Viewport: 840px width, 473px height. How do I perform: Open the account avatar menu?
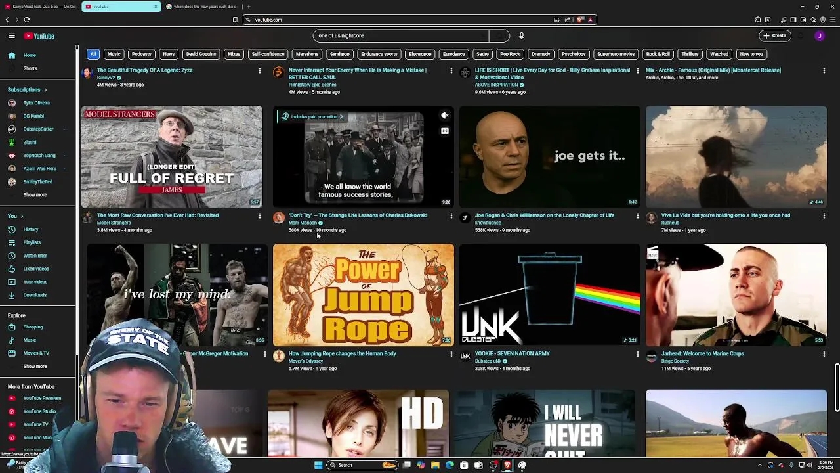tap(820, 36)
